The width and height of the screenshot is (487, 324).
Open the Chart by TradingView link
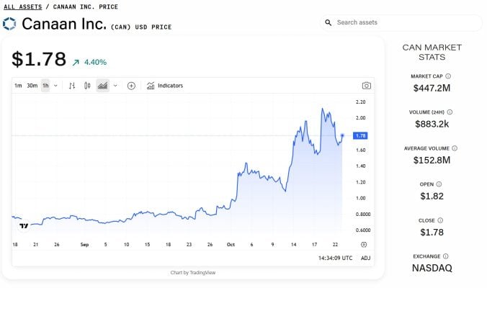192,272
